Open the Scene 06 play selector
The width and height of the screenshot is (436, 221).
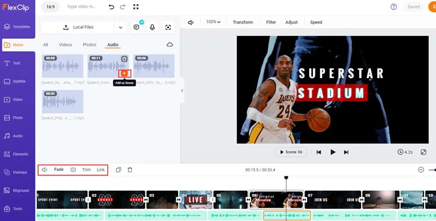point(291,152)
